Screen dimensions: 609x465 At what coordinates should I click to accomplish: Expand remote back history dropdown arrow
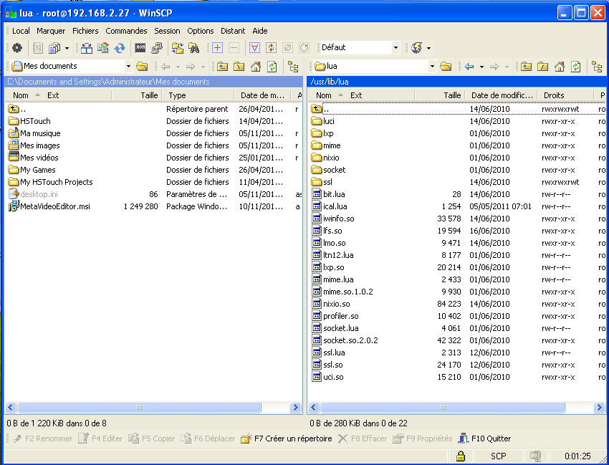(481, 67)
